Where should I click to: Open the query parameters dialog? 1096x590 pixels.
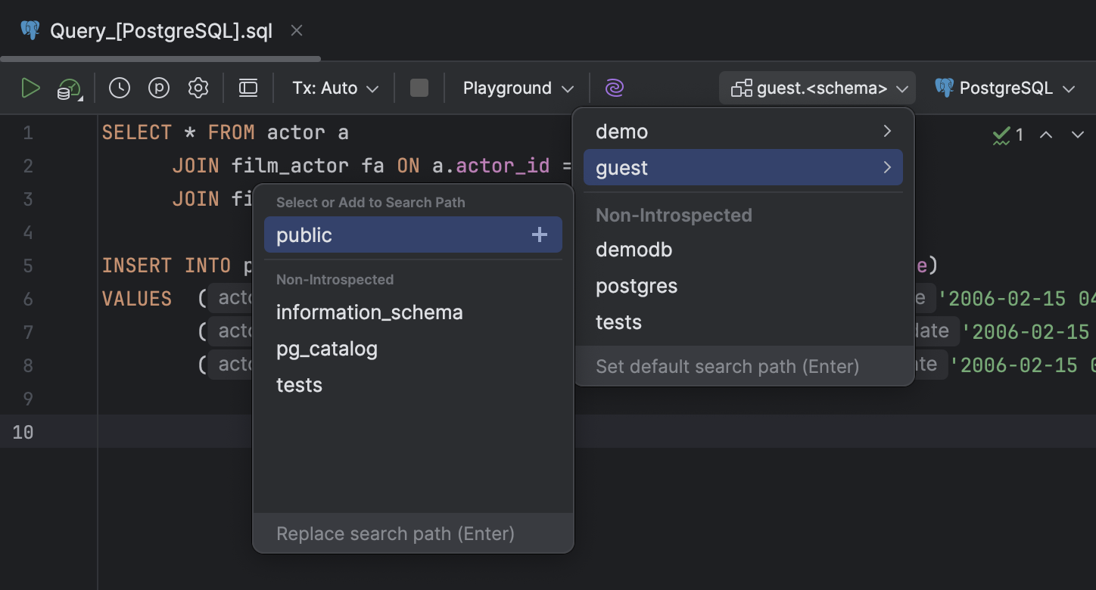[x=158, y=88]
